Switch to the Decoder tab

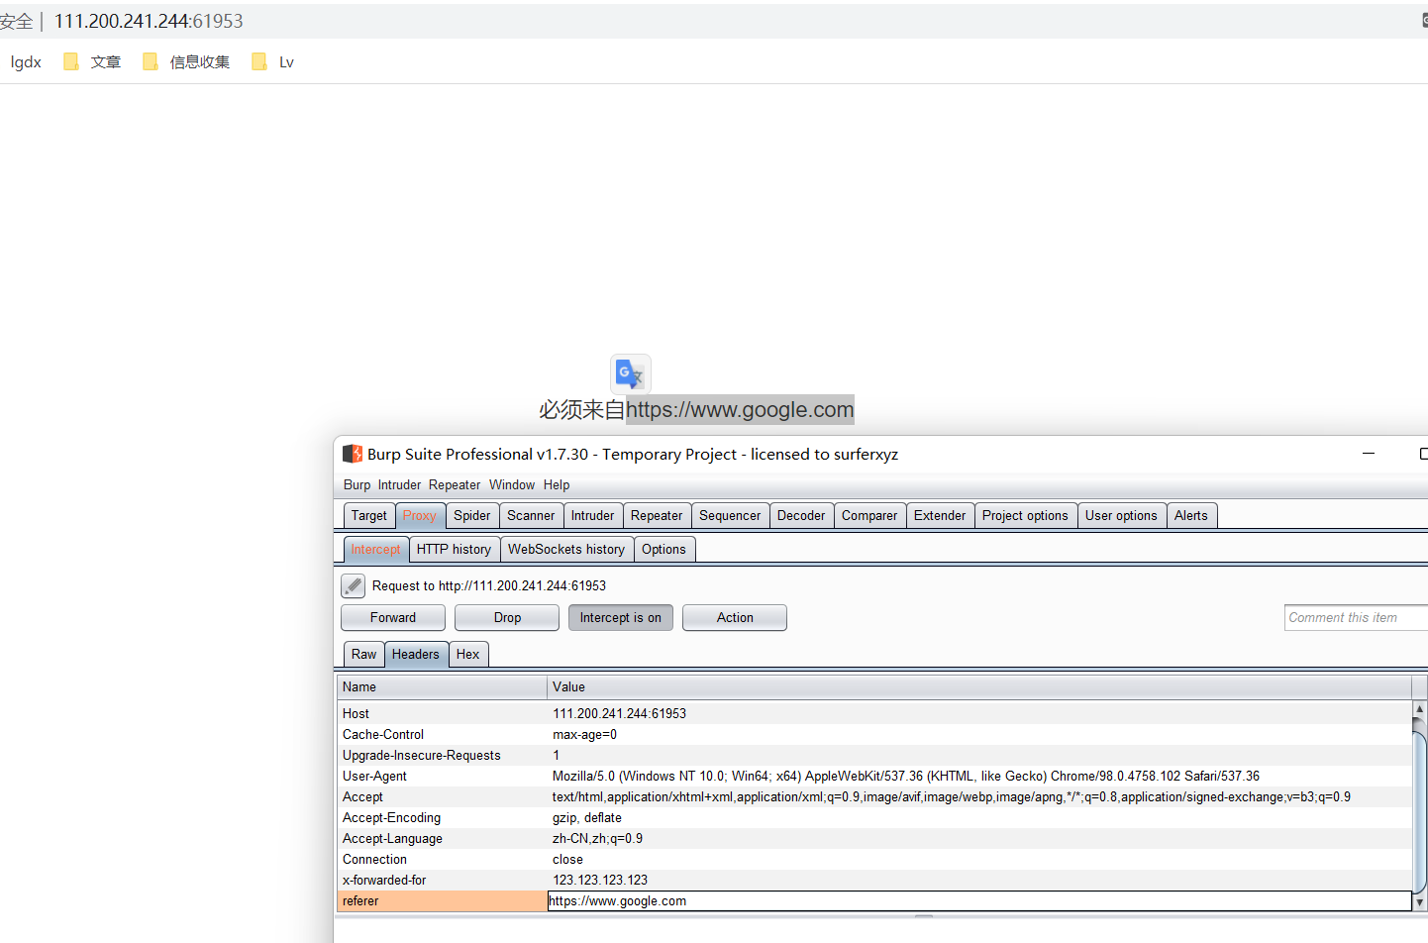(x=801, y=515)
